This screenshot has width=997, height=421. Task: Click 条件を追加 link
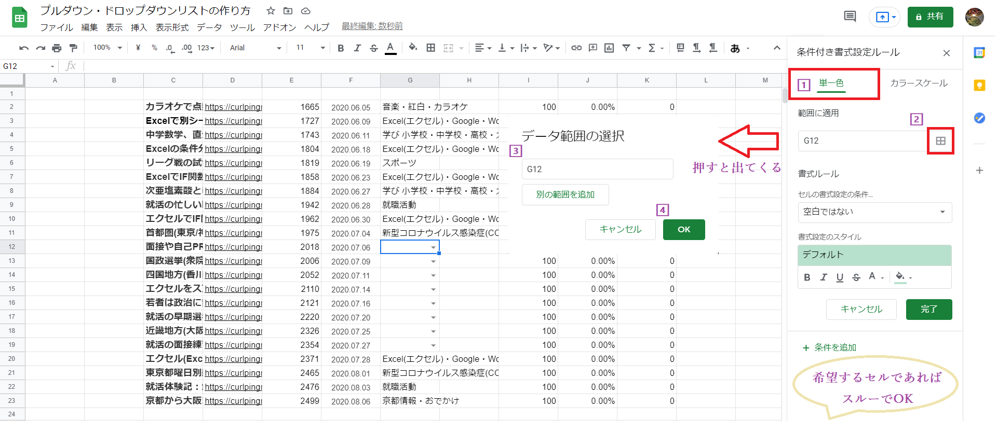(830, 347)
